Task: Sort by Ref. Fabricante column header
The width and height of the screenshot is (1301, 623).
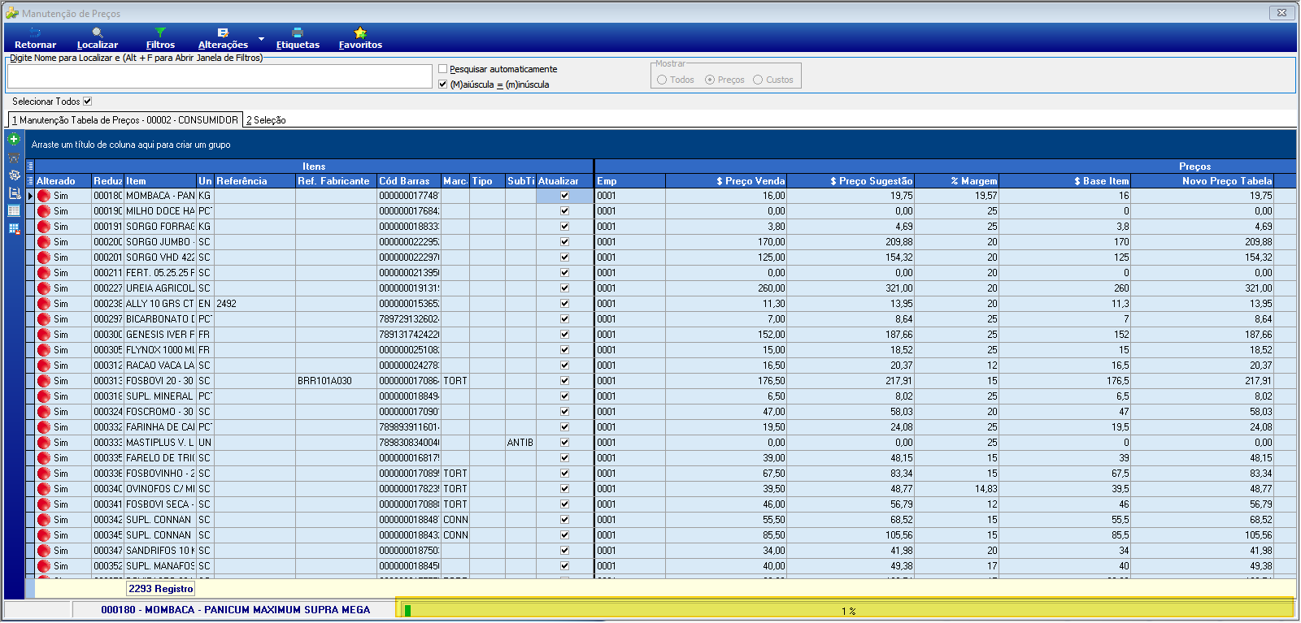Action: (336, 181)
